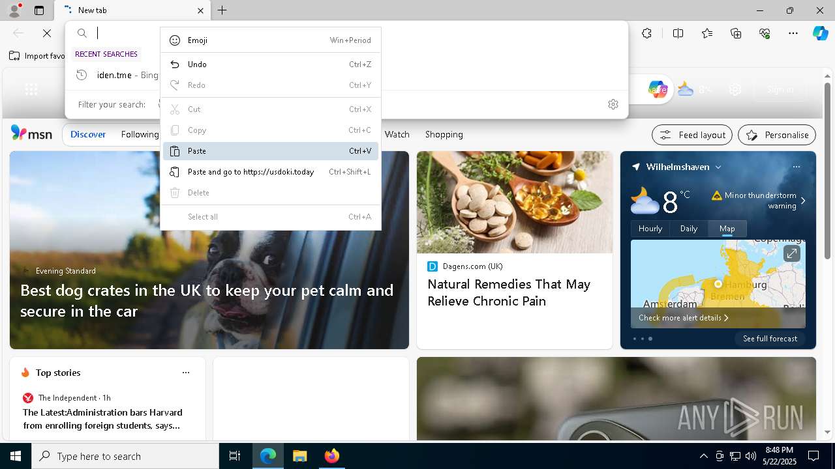Stop page loading with the X button
The height and width of the screenshot is (469, 835).
point(47,33)
